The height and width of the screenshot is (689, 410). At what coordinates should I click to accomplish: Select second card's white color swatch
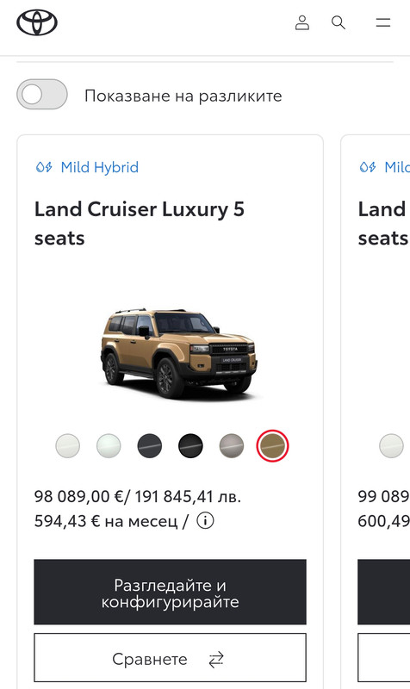(391, 445)
